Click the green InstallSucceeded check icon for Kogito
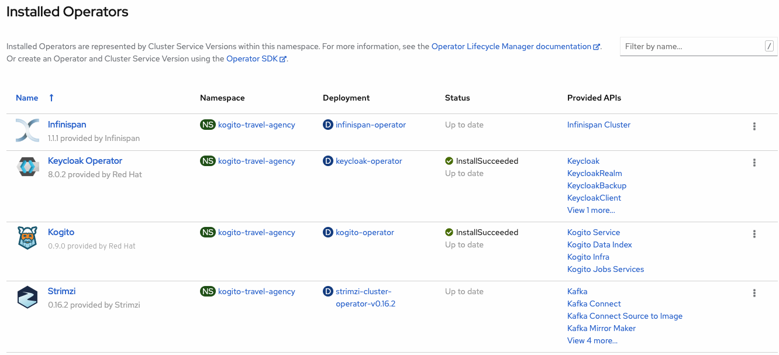 tap(450, 232)
